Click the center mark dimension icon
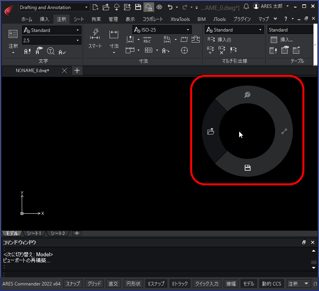Image resolution: width=319 pixels, height=291 pixels. 184,50
